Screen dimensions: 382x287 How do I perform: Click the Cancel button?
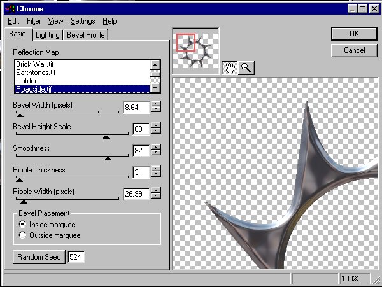pyautogui.click(x=354, y=50)
